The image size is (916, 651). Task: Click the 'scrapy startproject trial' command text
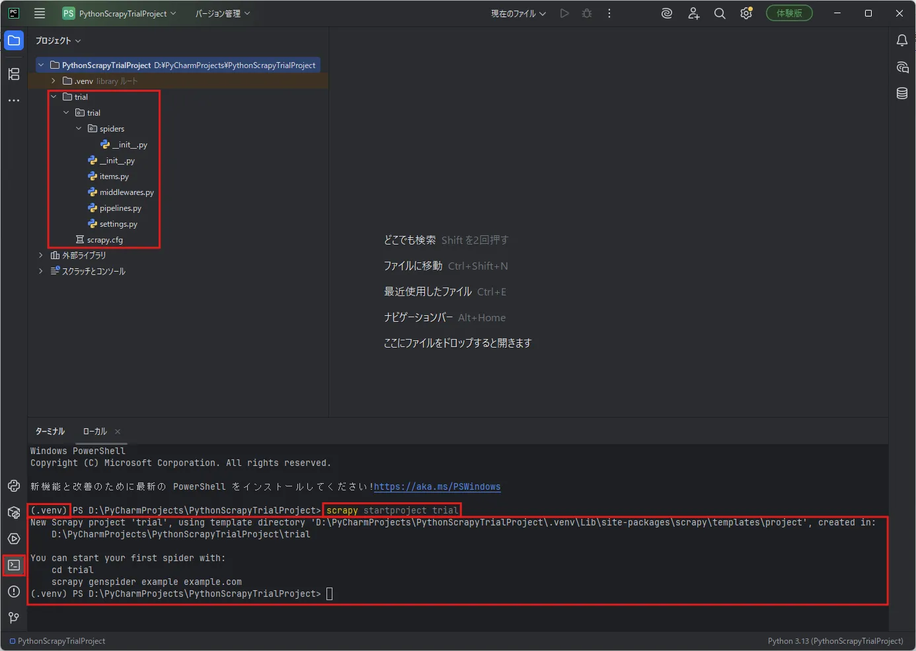392,510
